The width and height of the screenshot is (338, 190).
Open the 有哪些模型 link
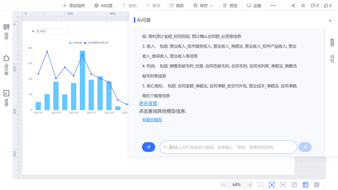152,119
